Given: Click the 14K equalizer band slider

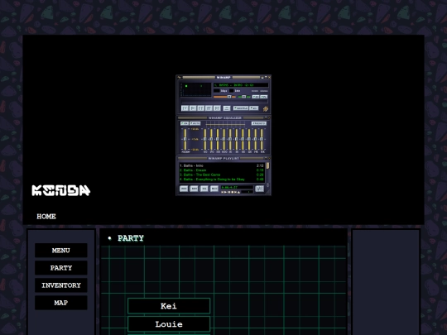Looking at the screenshot, I should coord(256,139).
